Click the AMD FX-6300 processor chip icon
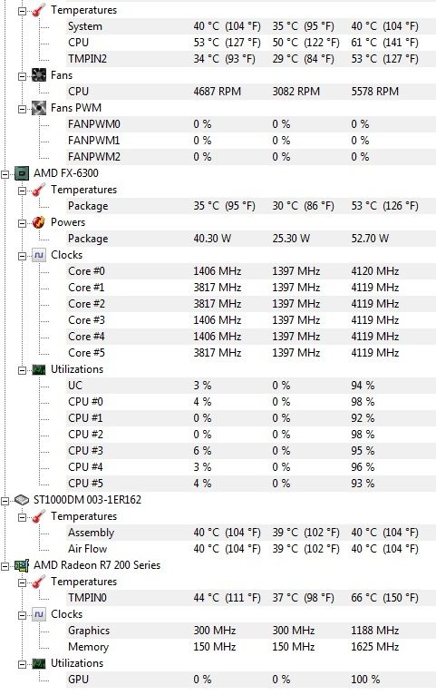This screenshot has width=436, height=695. (x=21, y=173)
